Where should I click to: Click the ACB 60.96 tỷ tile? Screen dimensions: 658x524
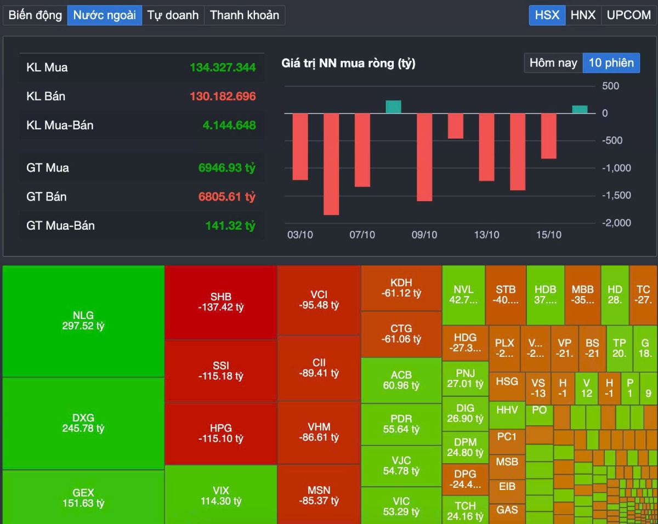click(401, 380)
